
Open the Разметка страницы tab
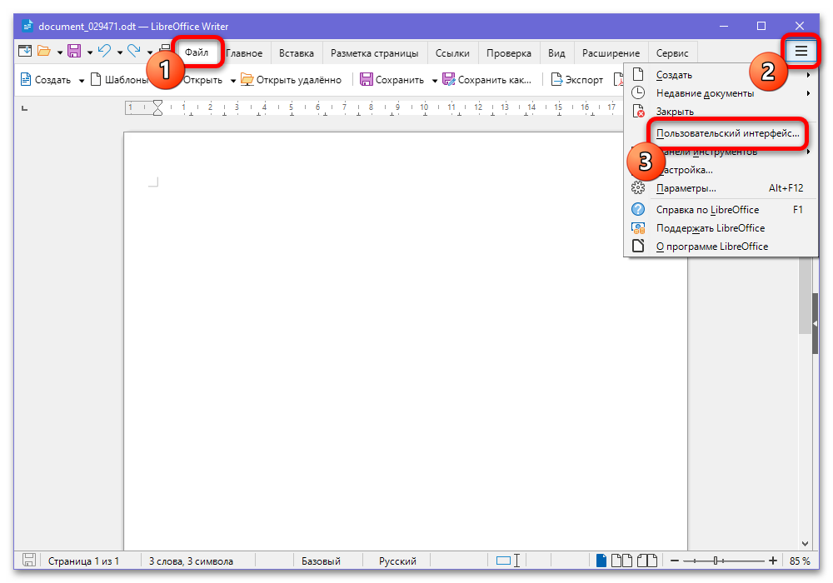pyautogui.click(x=375, y=53)
